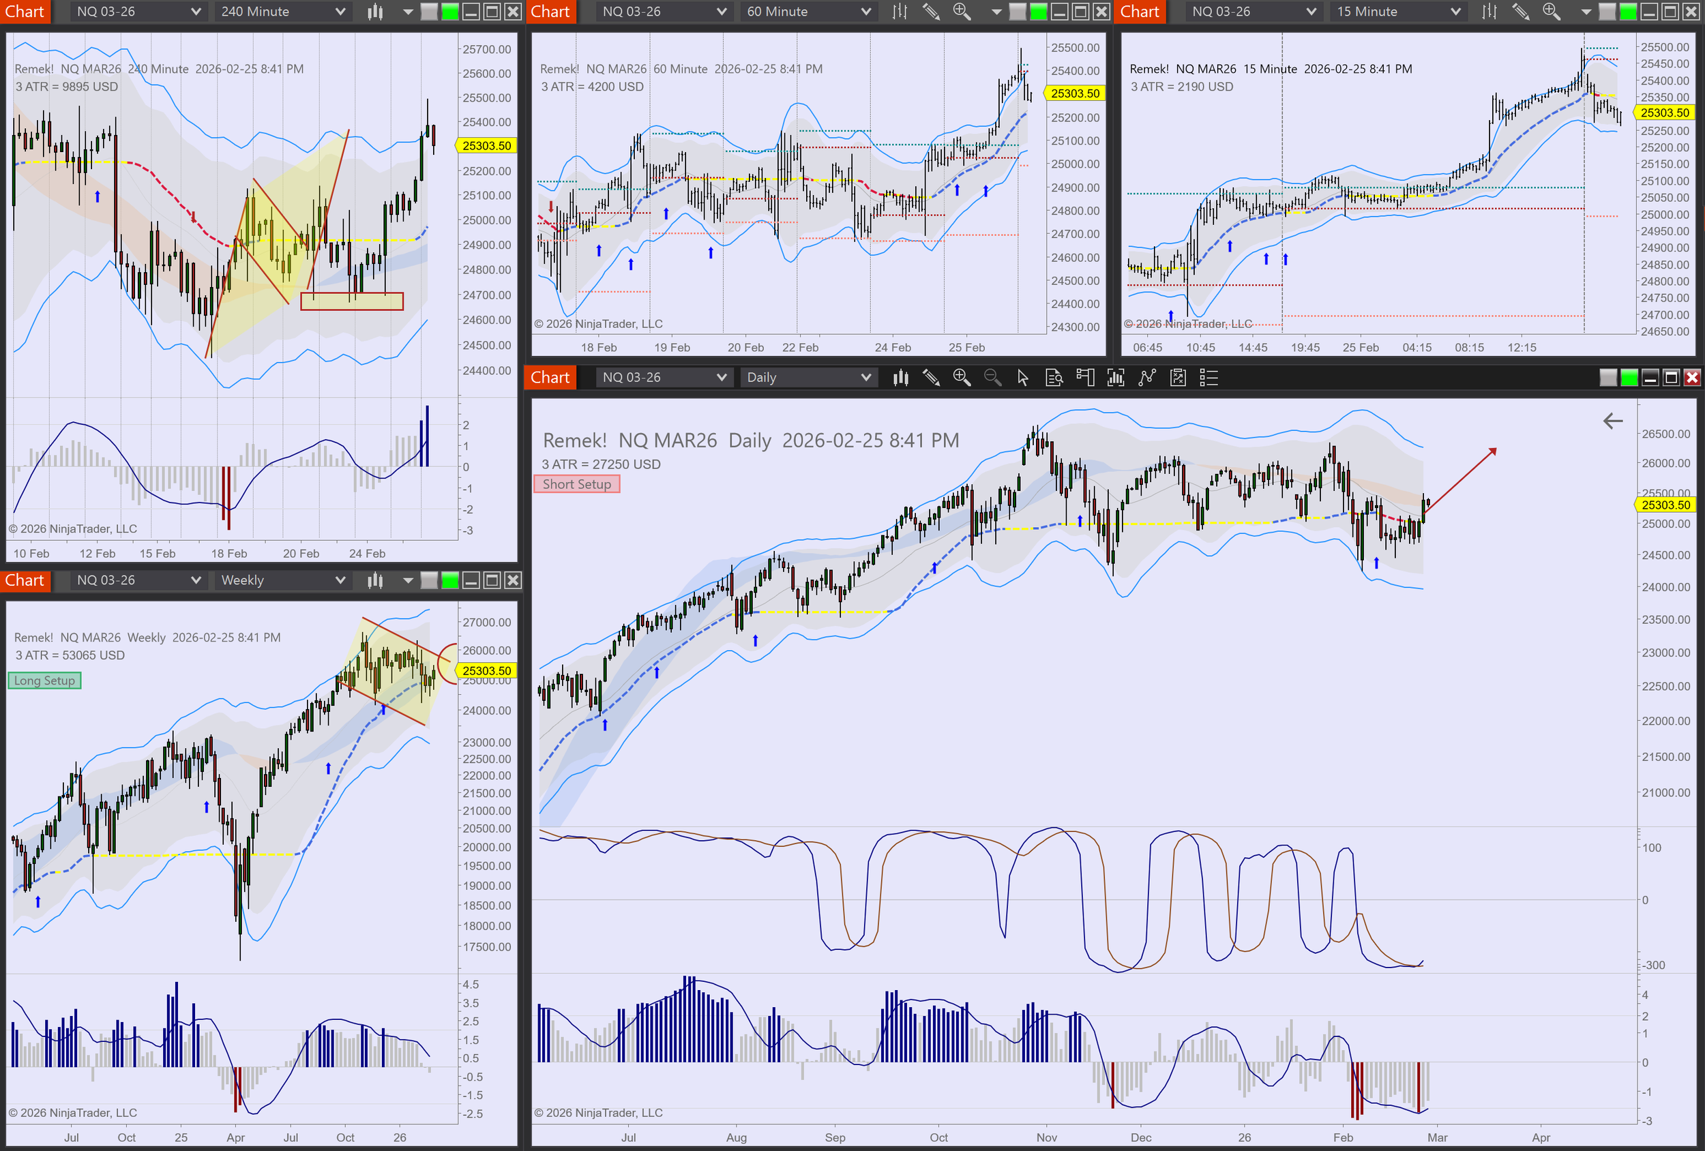Viewport: 1705px width, 1151px height.
Task: Toggle green link button in Daily chart
Action: (x=1629, y=378)
